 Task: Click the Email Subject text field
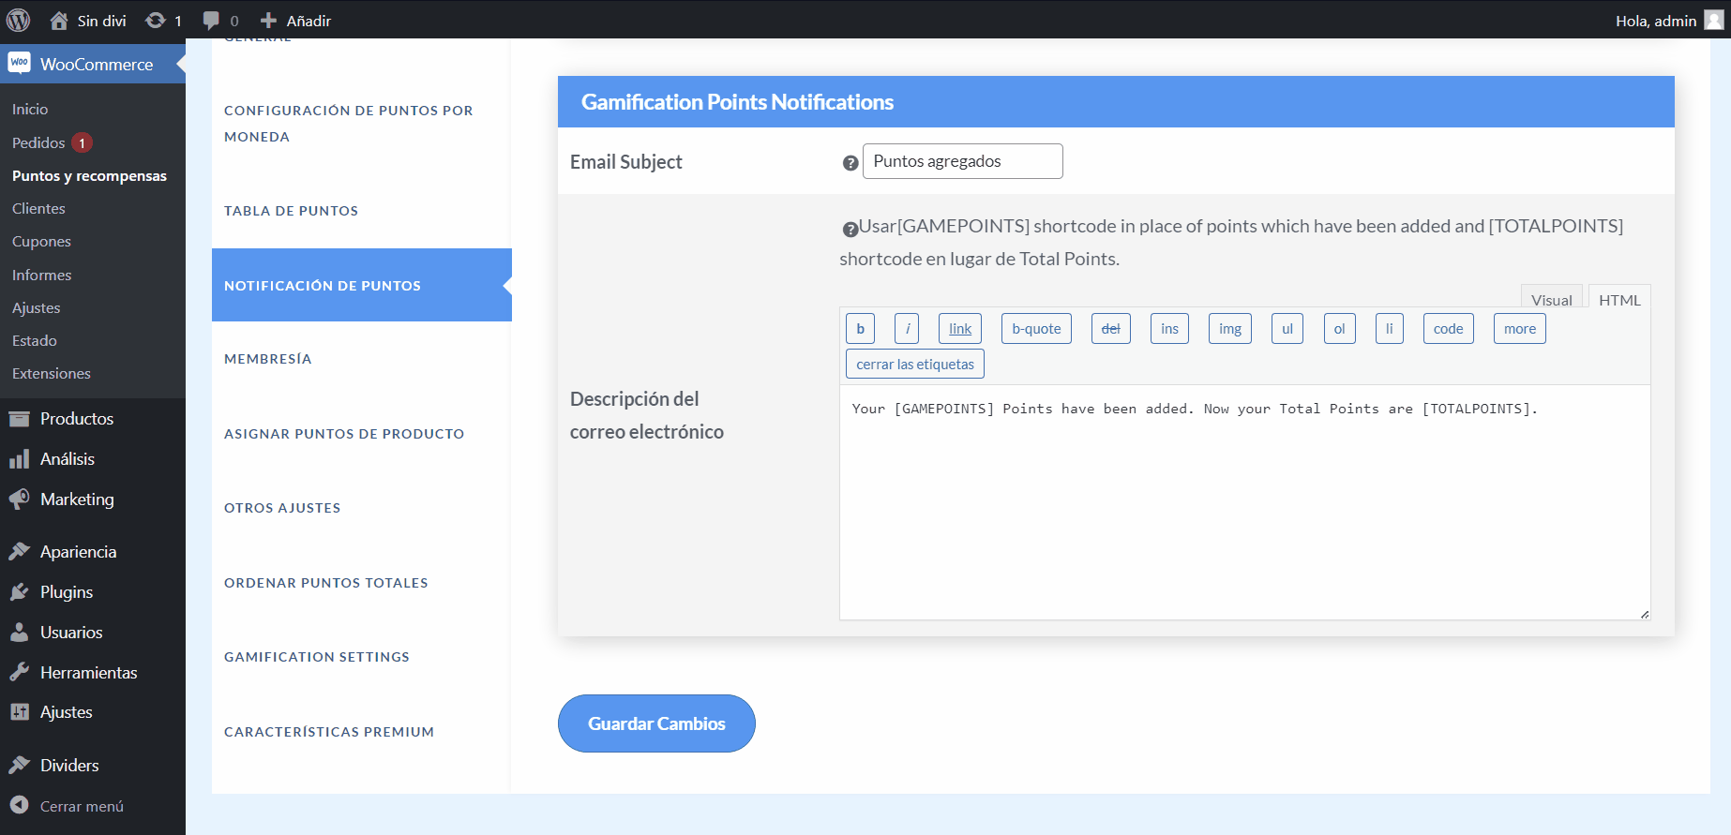(962, 161)
